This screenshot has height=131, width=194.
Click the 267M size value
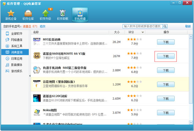point(117,56)
